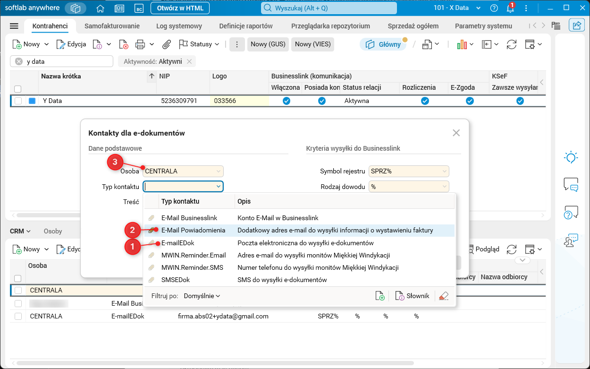Screen dimensions: 590x369
Task: Click the printer icon in Kontrahenci toolbar
Action: tap(140, 44)
